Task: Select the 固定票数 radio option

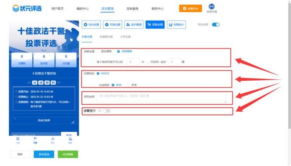Action: 99,51
